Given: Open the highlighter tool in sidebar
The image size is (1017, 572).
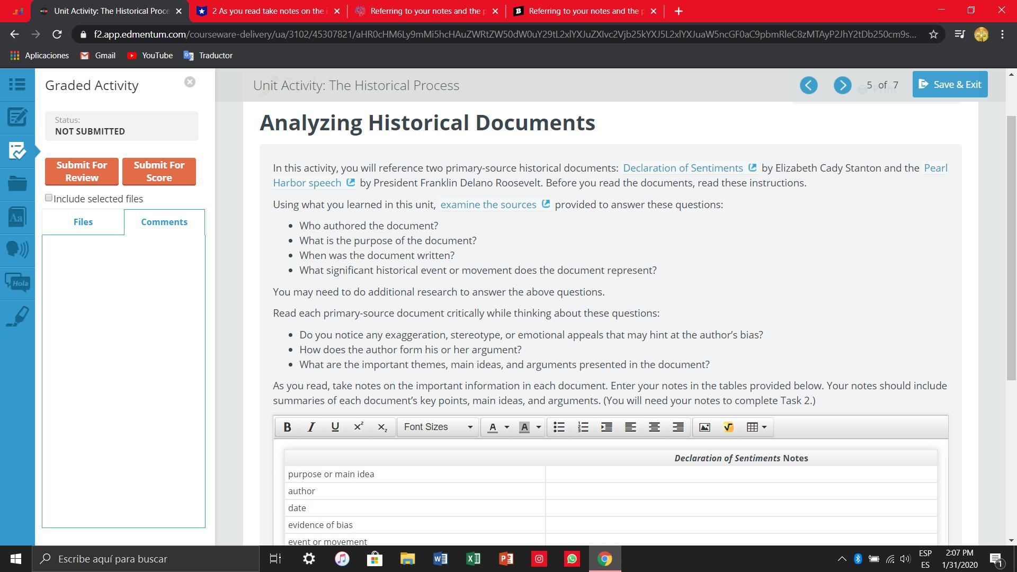Looking at the screenshot, I should click(17, 317).
